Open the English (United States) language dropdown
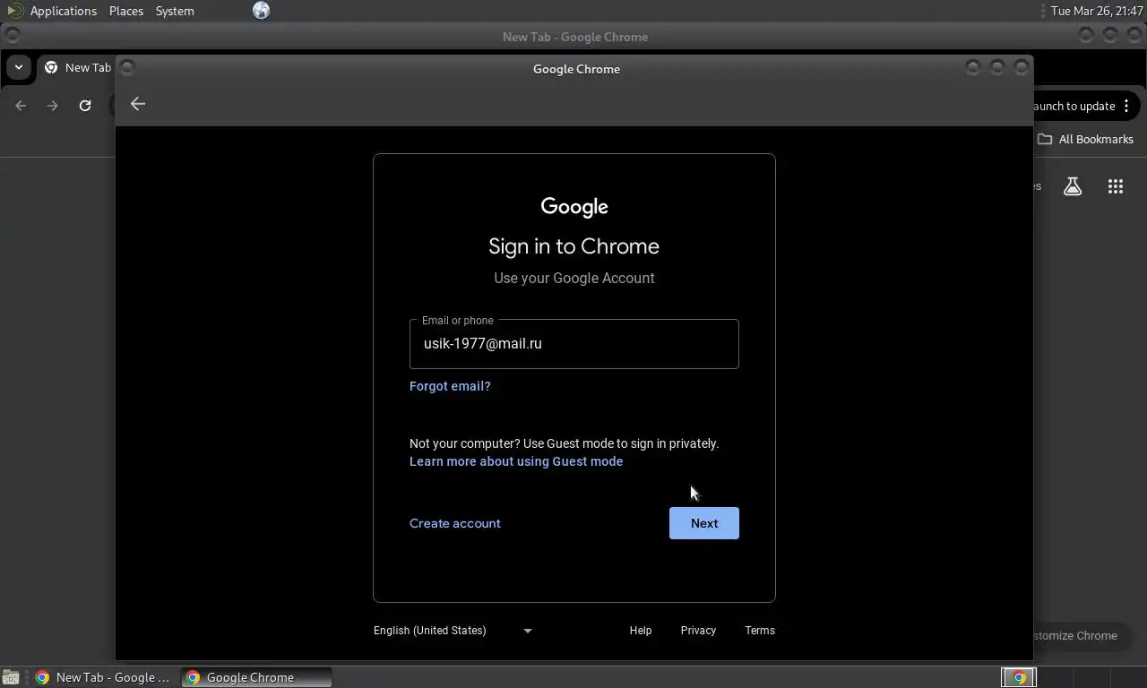This screenshot has height=688, width=1147. 453,631
